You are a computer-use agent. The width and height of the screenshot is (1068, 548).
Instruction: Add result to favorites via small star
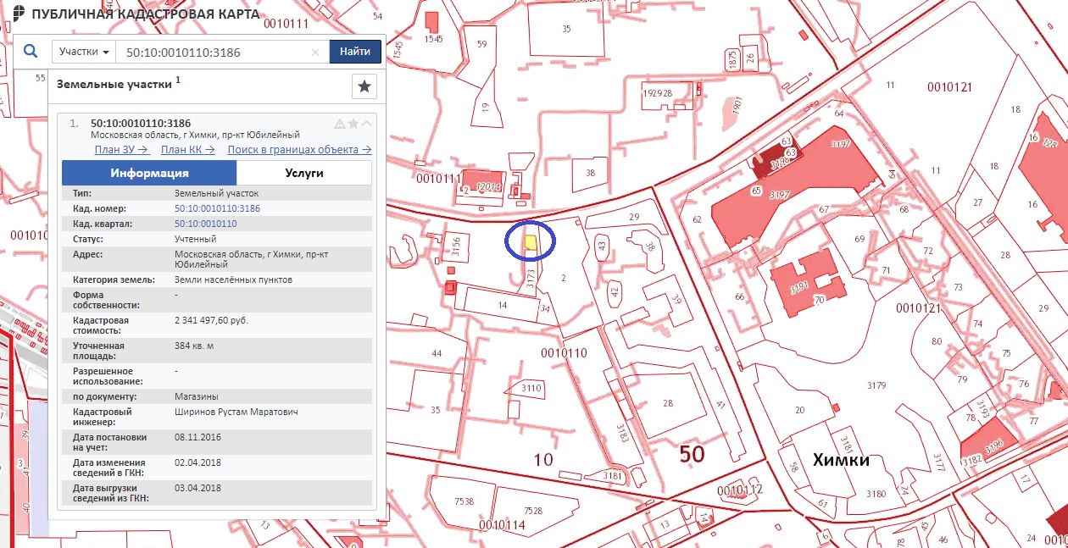coord(353,124)
